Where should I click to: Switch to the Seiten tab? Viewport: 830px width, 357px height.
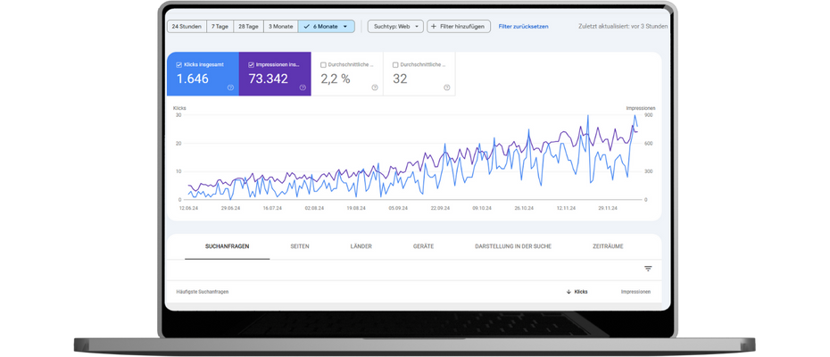coord(300,246)
